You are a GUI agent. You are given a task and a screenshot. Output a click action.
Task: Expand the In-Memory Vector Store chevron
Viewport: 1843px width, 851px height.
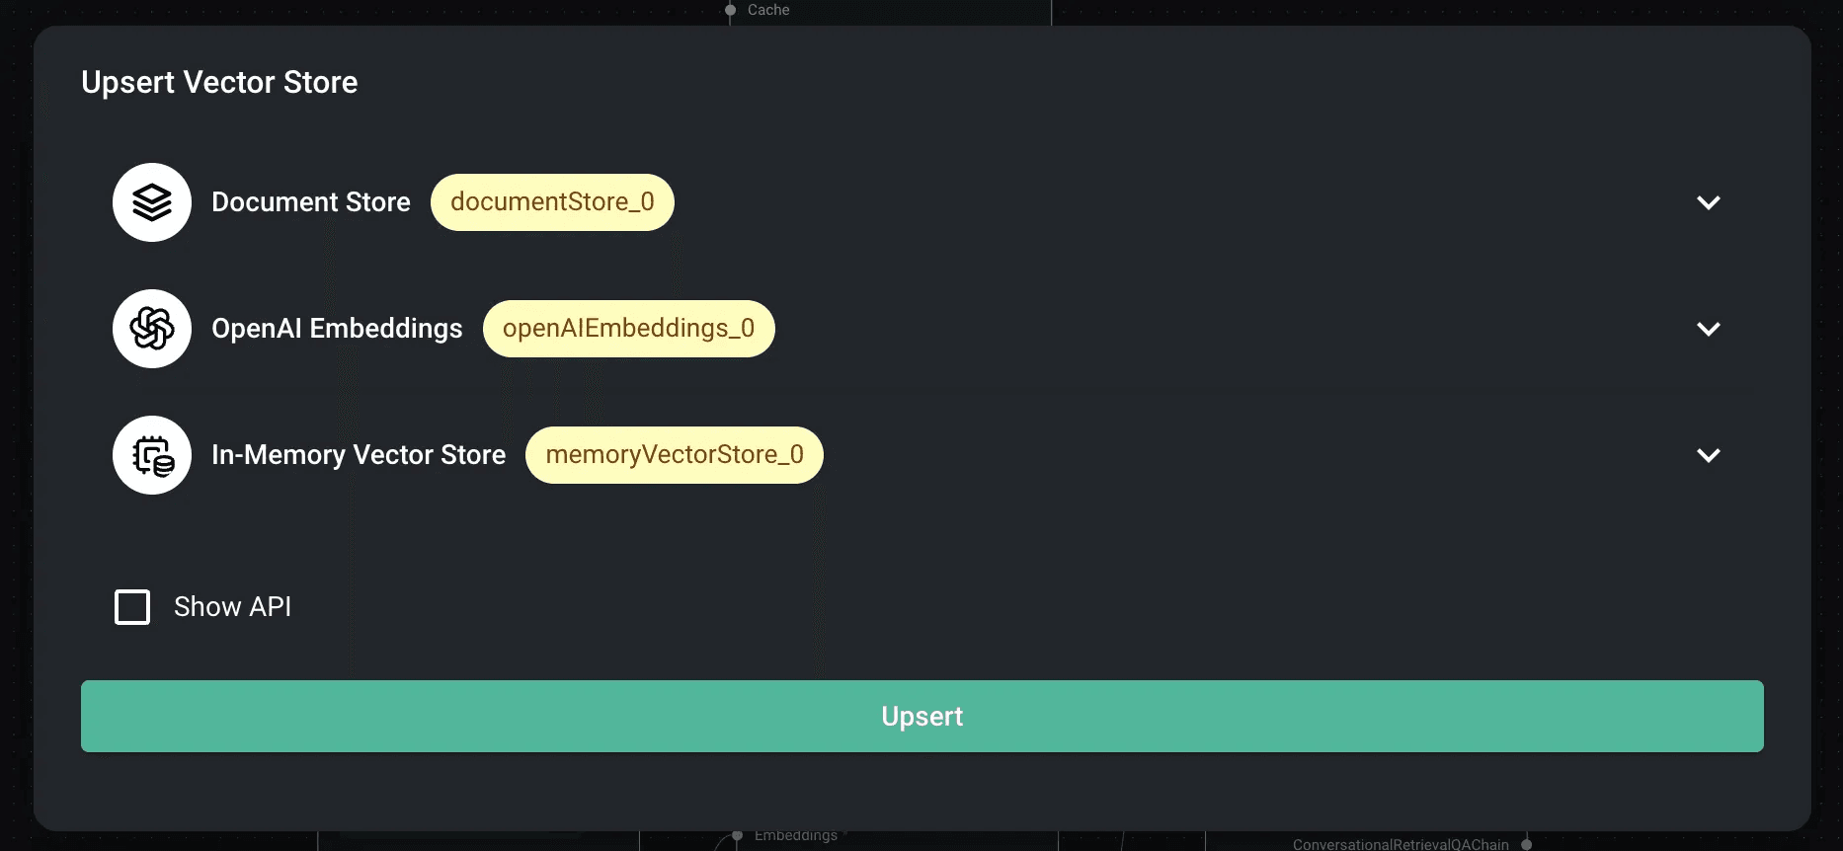point(1708,455)
